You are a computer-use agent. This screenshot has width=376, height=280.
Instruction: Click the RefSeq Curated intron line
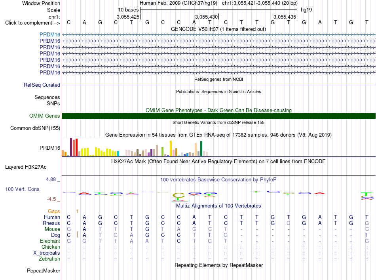(x=218, y=85)
